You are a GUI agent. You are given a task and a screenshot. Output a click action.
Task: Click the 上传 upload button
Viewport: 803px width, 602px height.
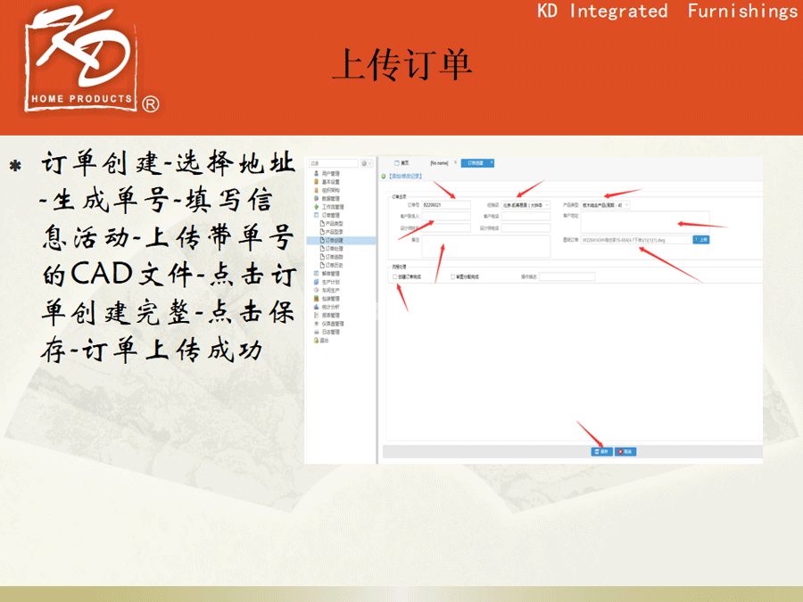click(700, 240)
